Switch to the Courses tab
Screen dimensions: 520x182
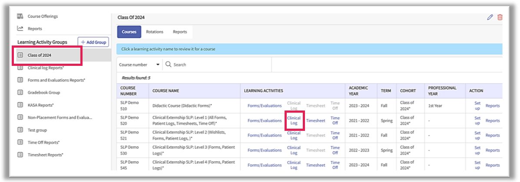pyautogui.click(x=129, y=32)
